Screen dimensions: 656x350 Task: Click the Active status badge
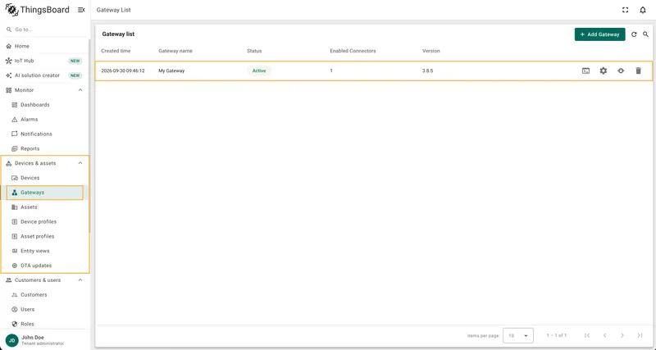(259, 70)
